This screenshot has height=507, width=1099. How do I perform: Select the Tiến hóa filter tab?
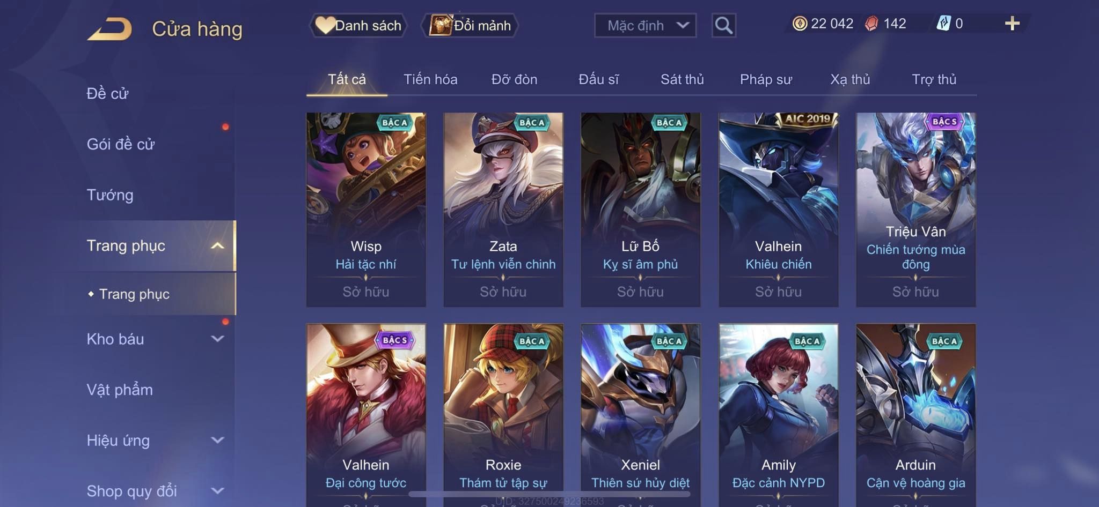point(430,79)
